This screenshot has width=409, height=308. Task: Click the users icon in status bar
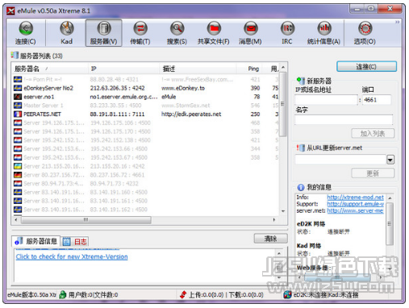point(63,295)
